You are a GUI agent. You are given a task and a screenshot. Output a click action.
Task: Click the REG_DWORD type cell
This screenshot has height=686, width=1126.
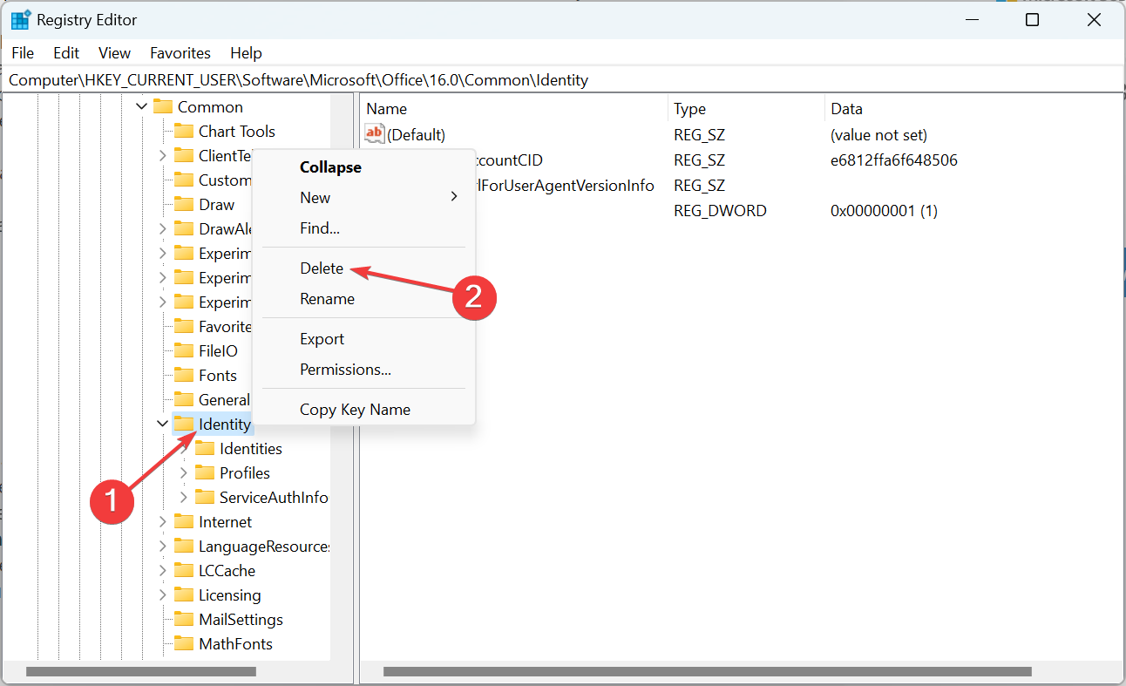point(721,211)
